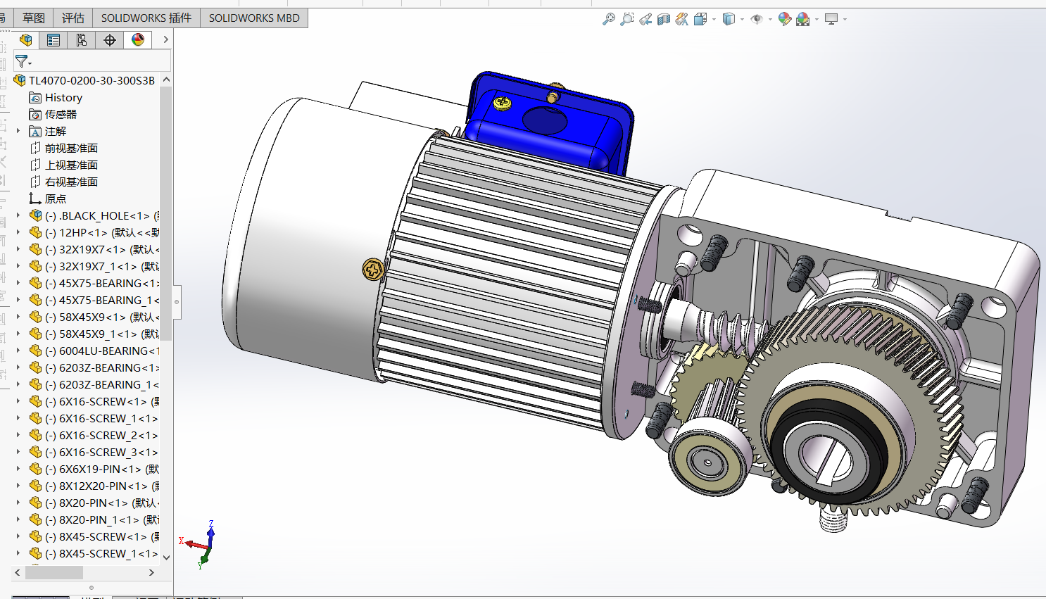
Task: Switch to ConfigurationManager tab
Action: coord(82,40)
